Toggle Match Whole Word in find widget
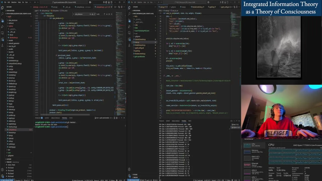This screenshot has width=322, height=181. tap(92, 14)
